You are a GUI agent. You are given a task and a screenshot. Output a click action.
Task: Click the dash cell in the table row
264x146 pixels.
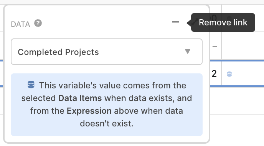(215, 46)
